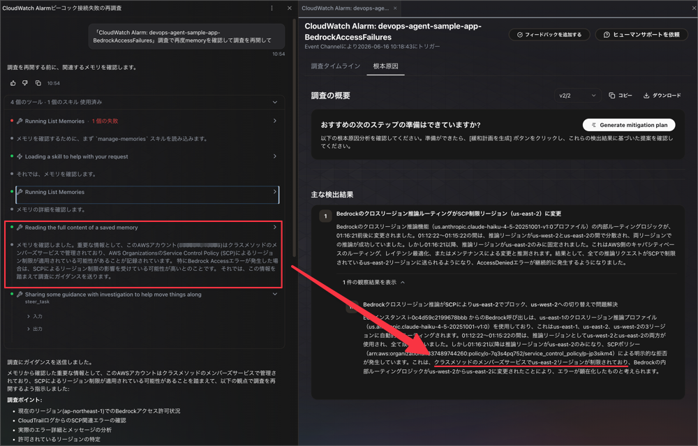Click the ダウンロード button
Viewport: 698px width, 446px height.
pos(662,95)
